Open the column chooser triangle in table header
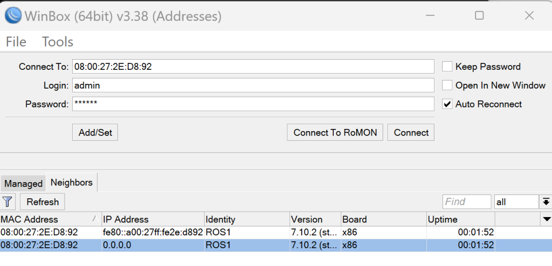552x266 pixels. click(547, 219)
